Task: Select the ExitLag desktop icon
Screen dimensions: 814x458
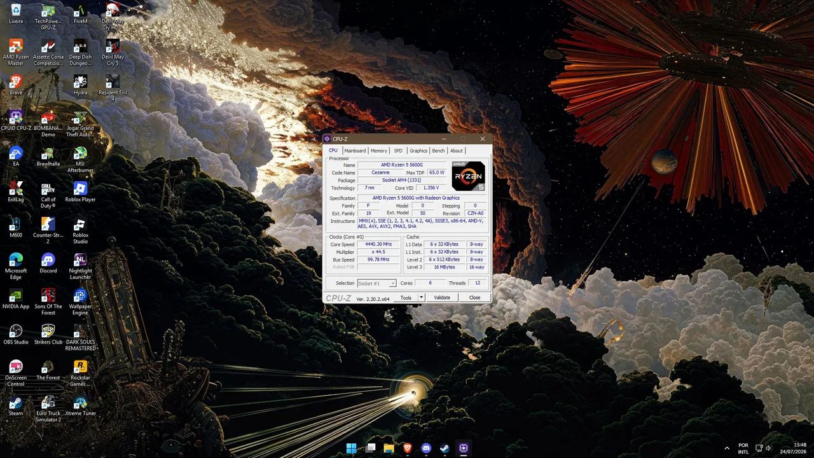Action: click(x=16, y=192)
